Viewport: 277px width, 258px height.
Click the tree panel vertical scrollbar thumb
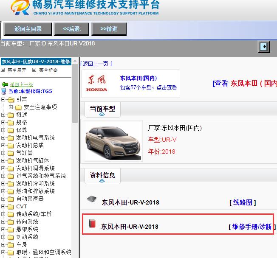tap(75, 93)
